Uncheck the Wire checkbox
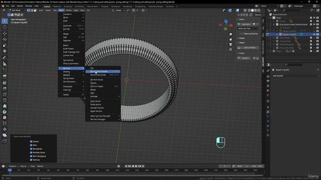The height and width of the screenshot is (180, 321). pos(31,145)
